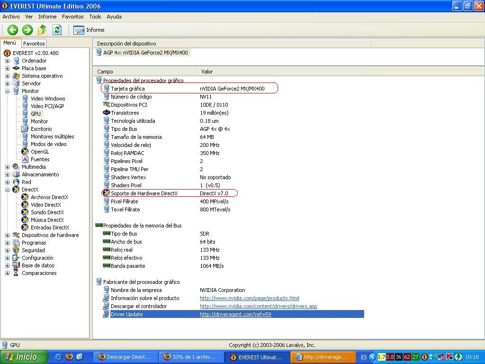485x364 pixels.
Task: Open the Modos de video icon
Action: [x=25, y=144]
